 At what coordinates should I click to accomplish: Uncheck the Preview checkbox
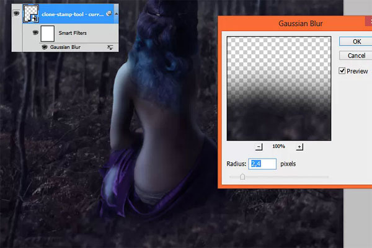click(x=342, y=71)
